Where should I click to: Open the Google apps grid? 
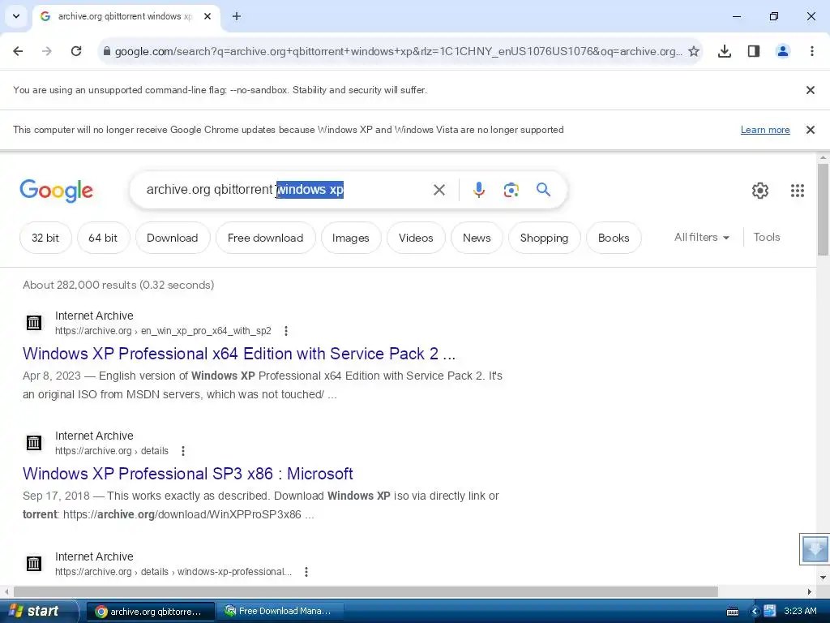pos(798,190)
